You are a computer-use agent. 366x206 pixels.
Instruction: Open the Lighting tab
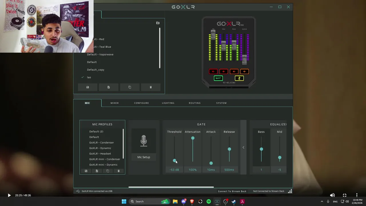168,103
